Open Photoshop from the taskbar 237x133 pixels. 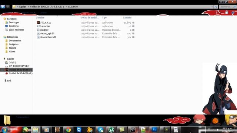(x=154, y=130)
